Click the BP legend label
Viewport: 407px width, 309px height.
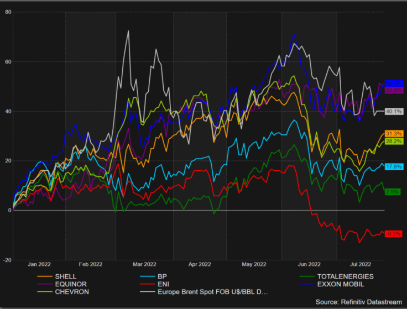click(x=162, y=276)
